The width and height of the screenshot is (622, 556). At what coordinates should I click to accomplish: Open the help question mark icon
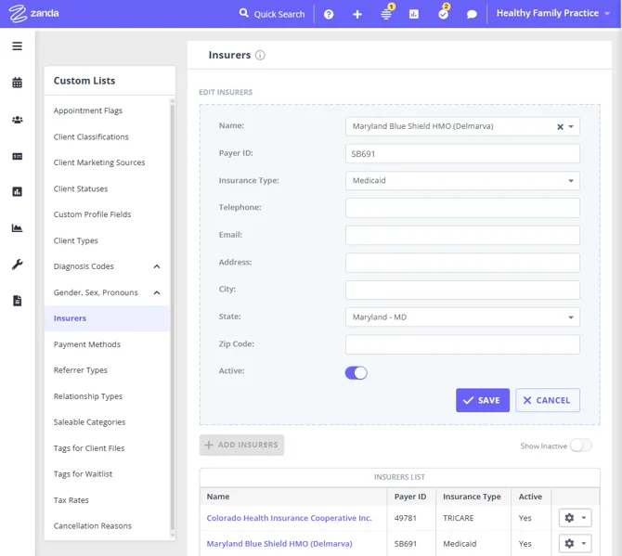pos(329,14)
